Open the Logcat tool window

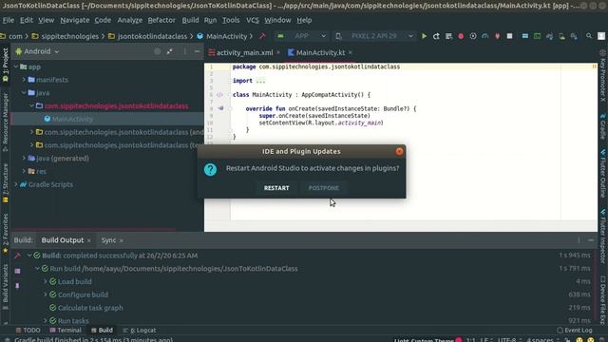(140, 331)
